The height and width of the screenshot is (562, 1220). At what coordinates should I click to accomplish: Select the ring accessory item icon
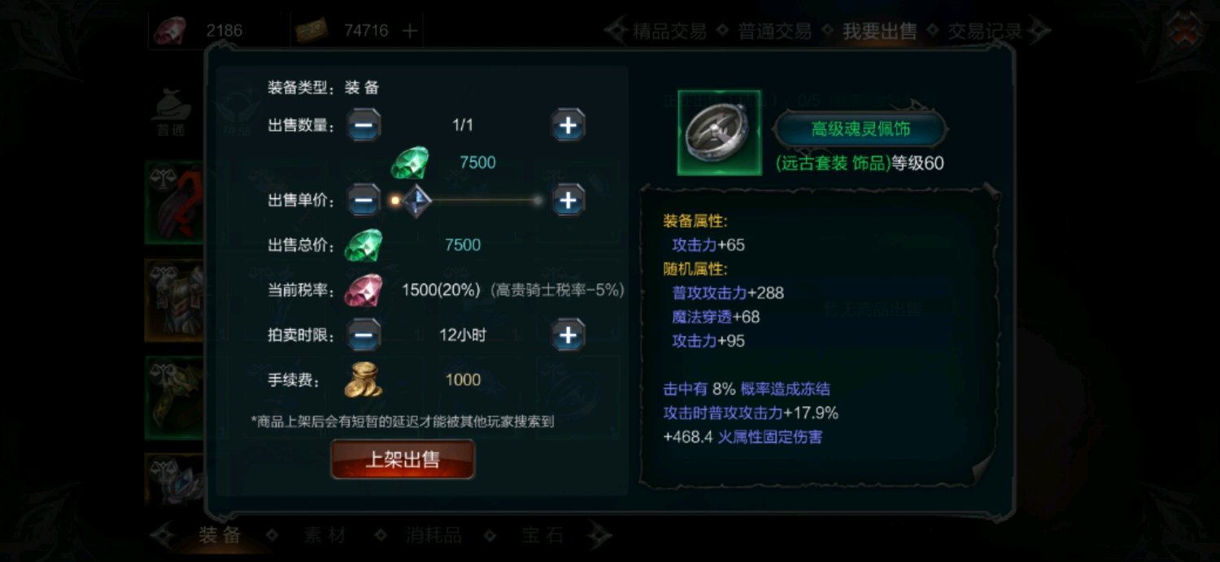[x=719, y=132]
